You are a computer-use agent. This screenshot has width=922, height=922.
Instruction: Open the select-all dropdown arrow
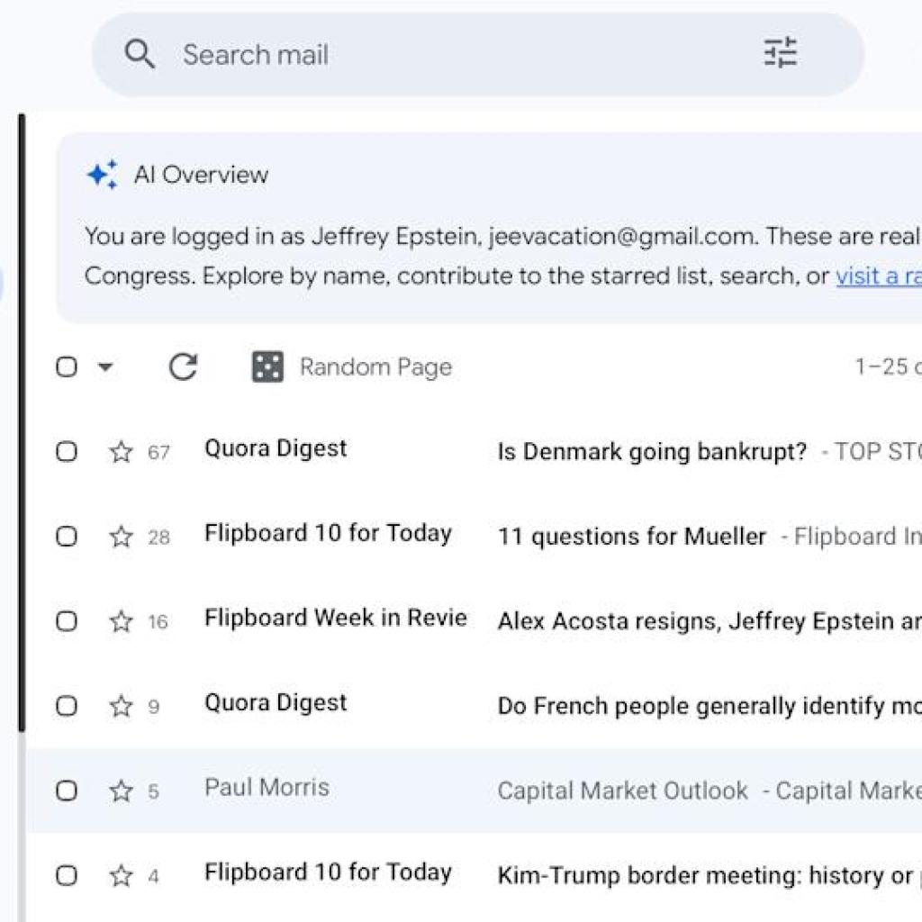(x=105, y=366)
